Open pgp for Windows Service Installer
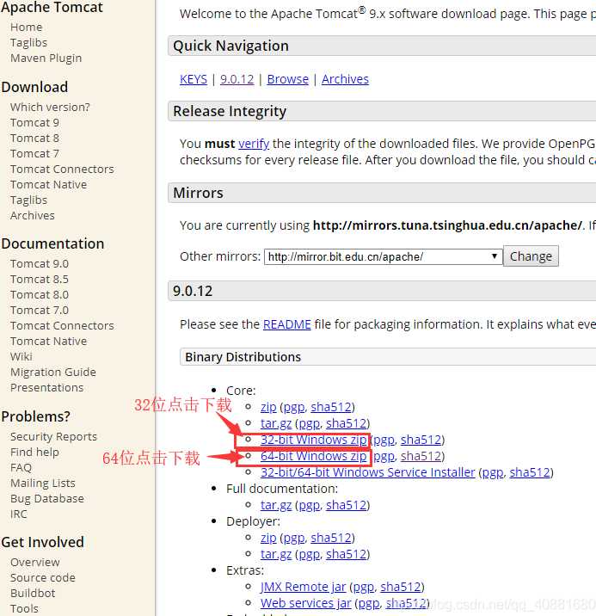 click(493, 472)
